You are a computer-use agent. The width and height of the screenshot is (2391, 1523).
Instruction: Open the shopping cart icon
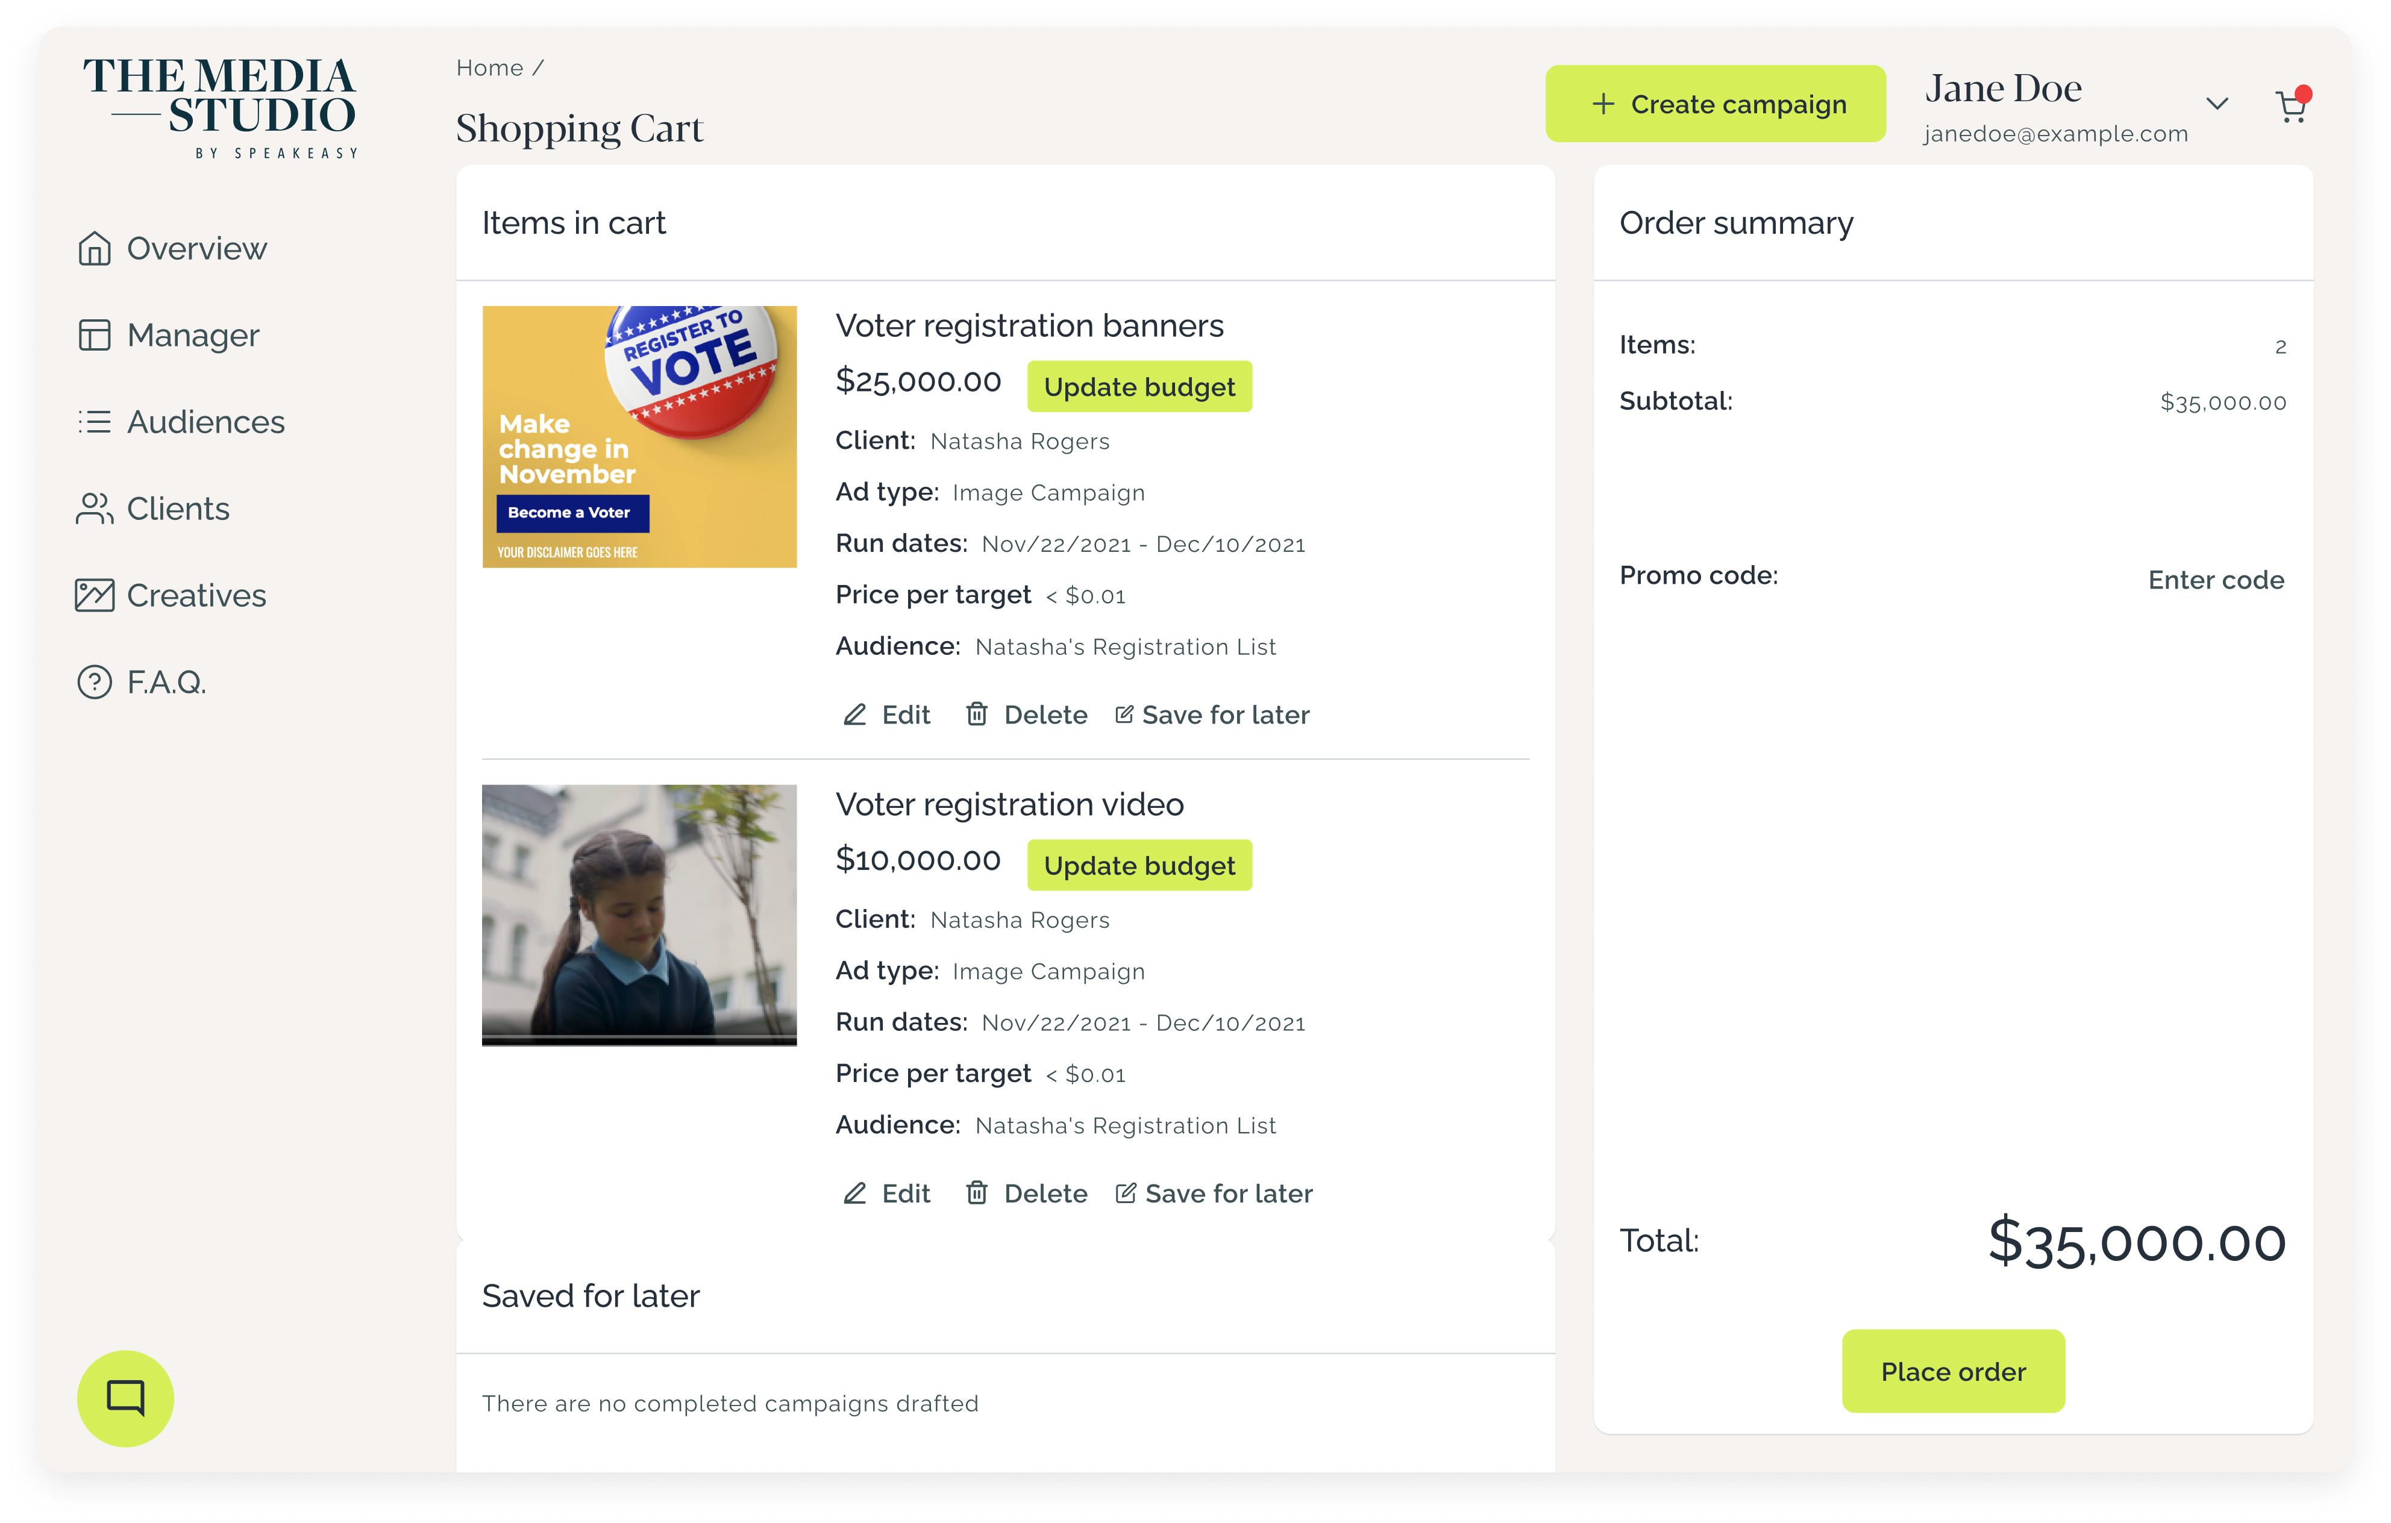2291,106
